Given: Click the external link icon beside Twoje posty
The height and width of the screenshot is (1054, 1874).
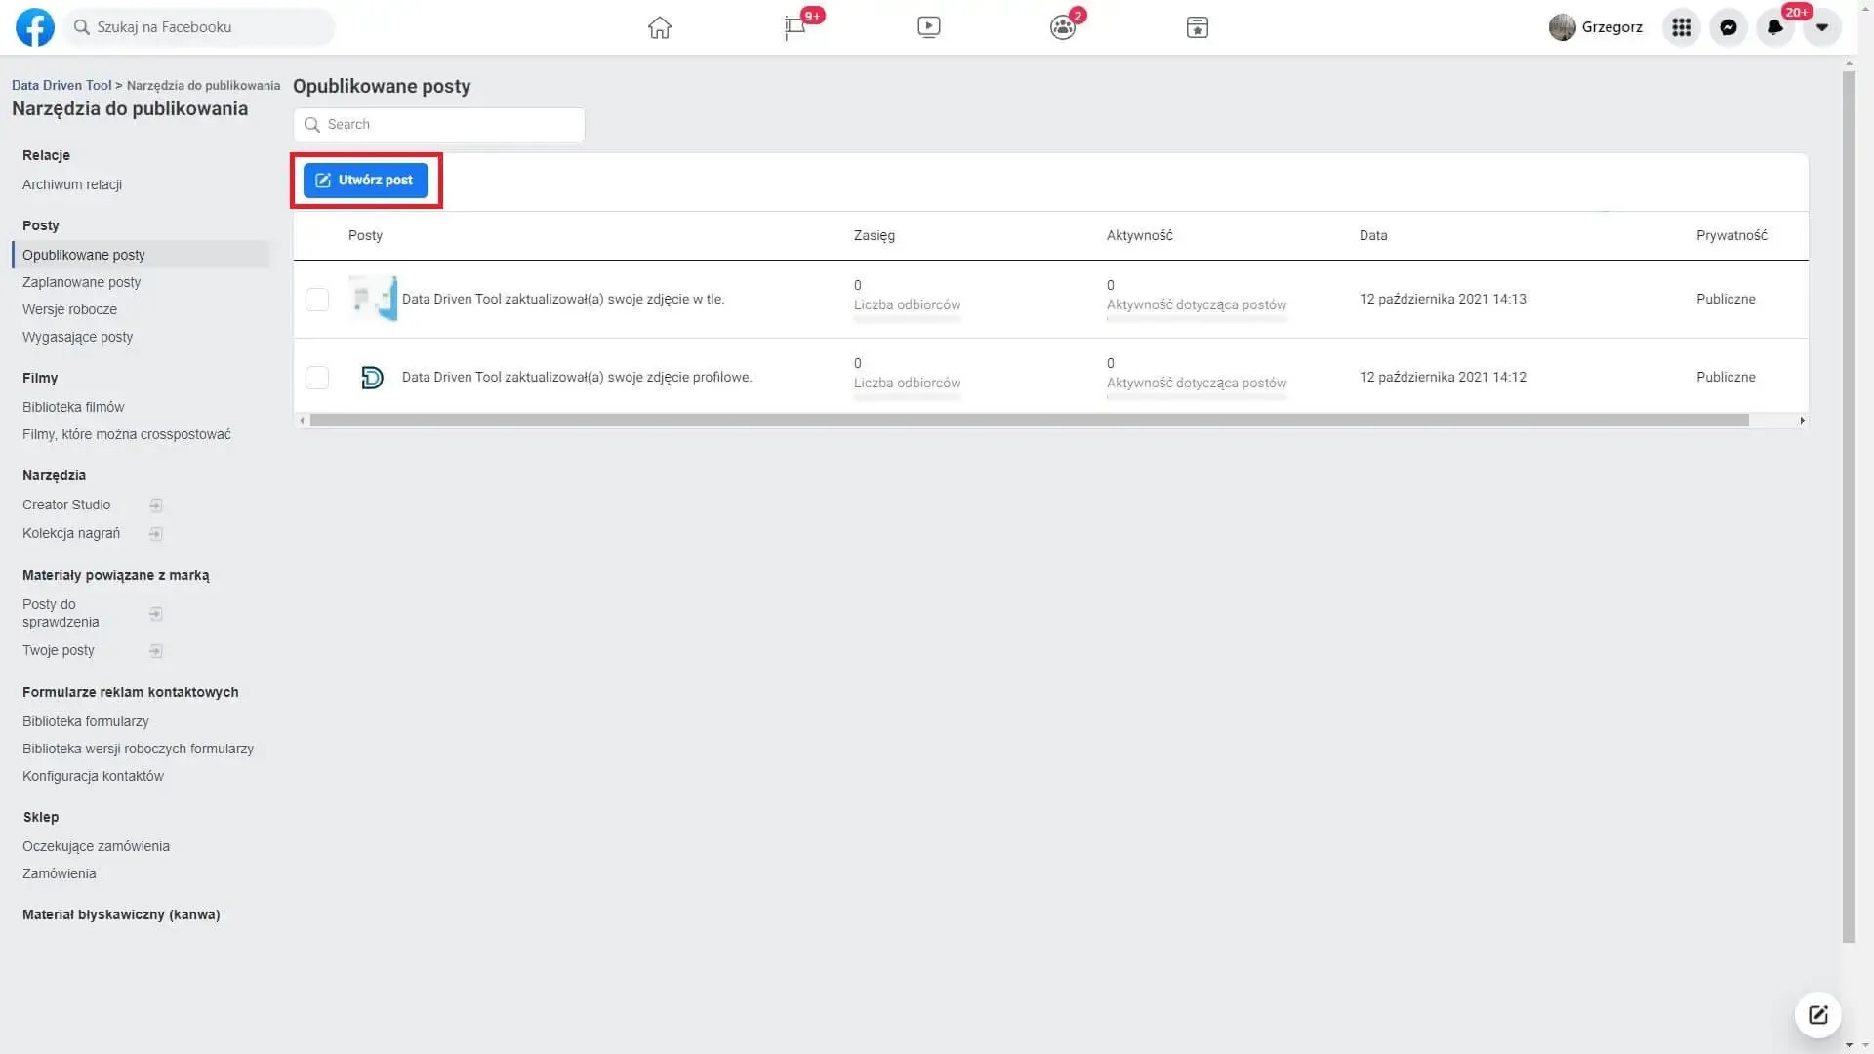Looking at the screenshot, I should [156, 651].
